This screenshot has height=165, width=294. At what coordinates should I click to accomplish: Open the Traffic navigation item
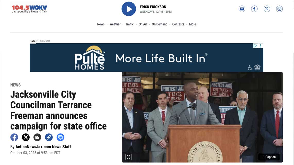[x=129, y=24]
